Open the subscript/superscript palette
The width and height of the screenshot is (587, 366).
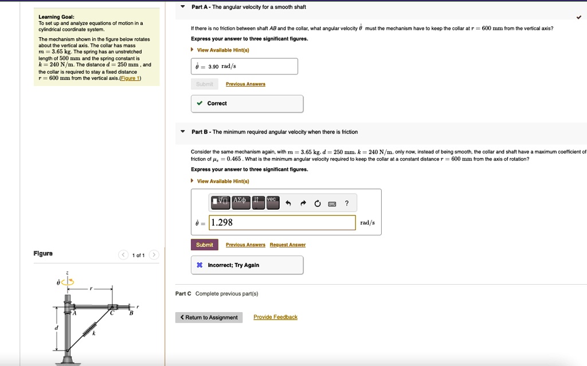[258, 202]
